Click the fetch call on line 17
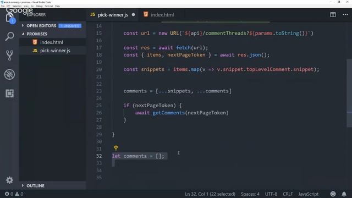The height and width of the screenshot is (198, 352). (183, 48)
